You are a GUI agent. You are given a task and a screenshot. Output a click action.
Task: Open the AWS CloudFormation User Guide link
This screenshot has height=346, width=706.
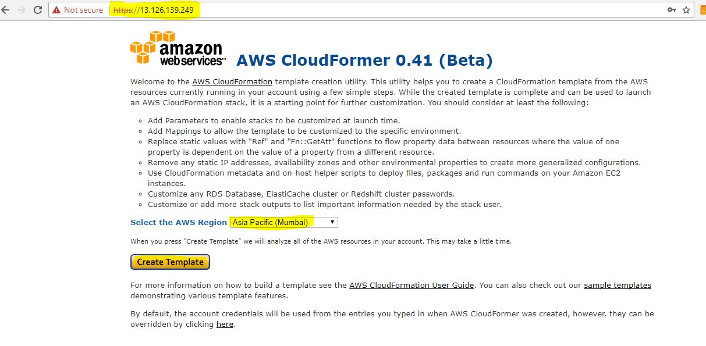pos(411,285)
